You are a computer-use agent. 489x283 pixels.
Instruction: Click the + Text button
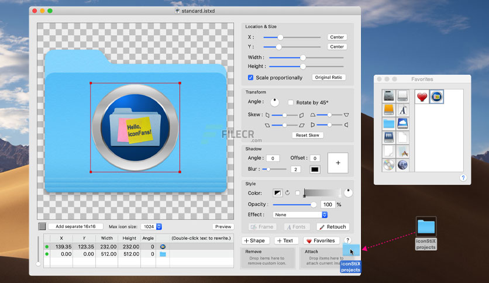pos(285,241)
